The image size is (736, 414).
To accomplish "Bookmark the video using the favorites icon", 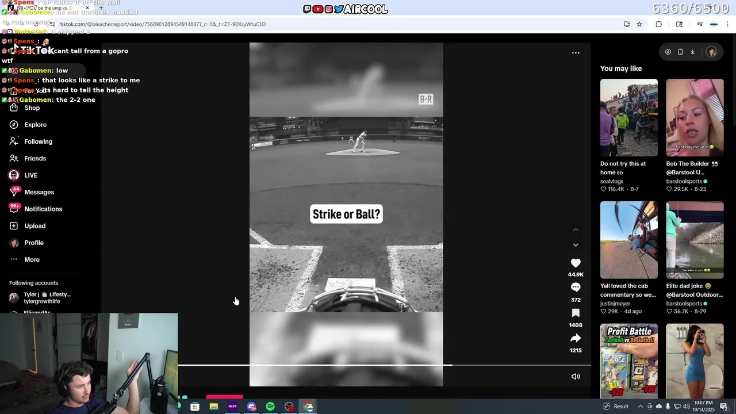I will click(576, 313).
